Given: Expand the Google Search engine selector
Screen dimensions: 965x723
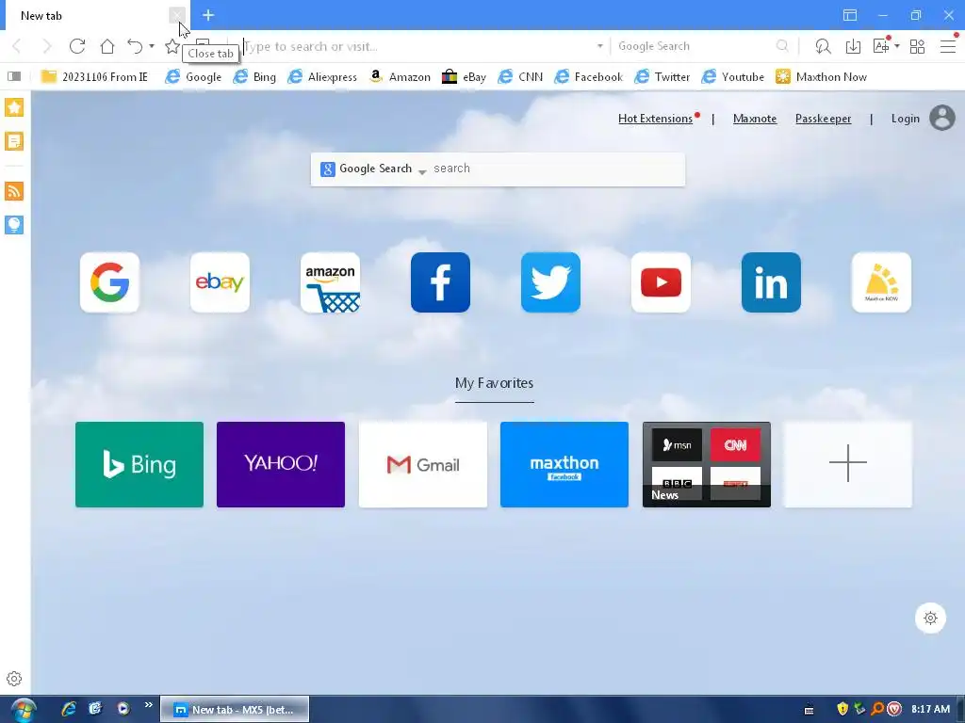Looking at the screenshot, I should point(373,169).
